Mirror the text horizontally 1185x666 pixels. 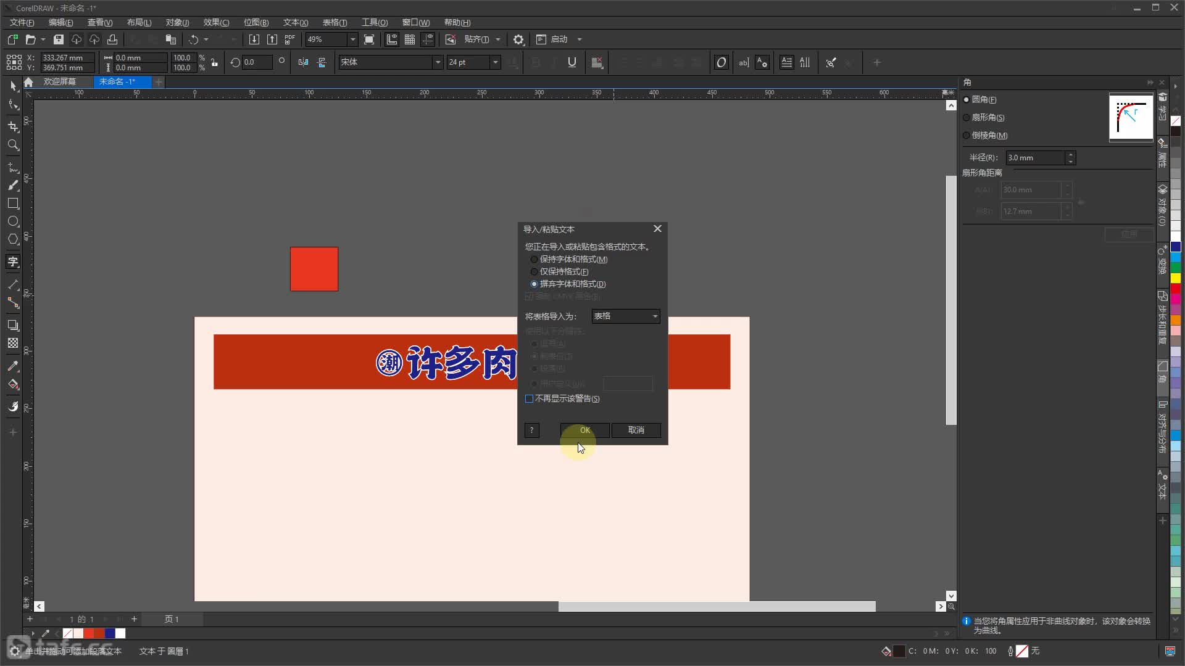coord(303,62)
